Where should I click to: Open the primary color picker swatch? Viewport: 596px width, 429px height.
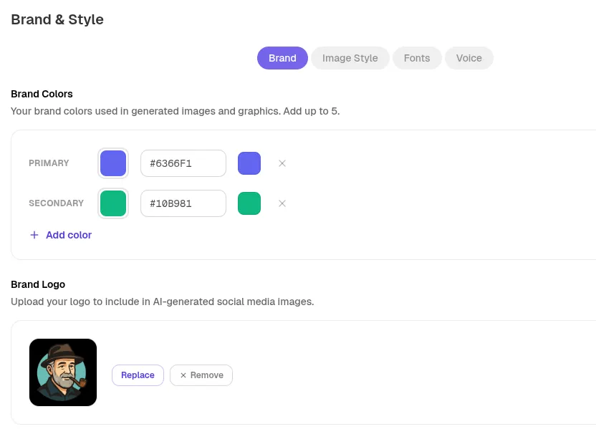tap(113, 163)
